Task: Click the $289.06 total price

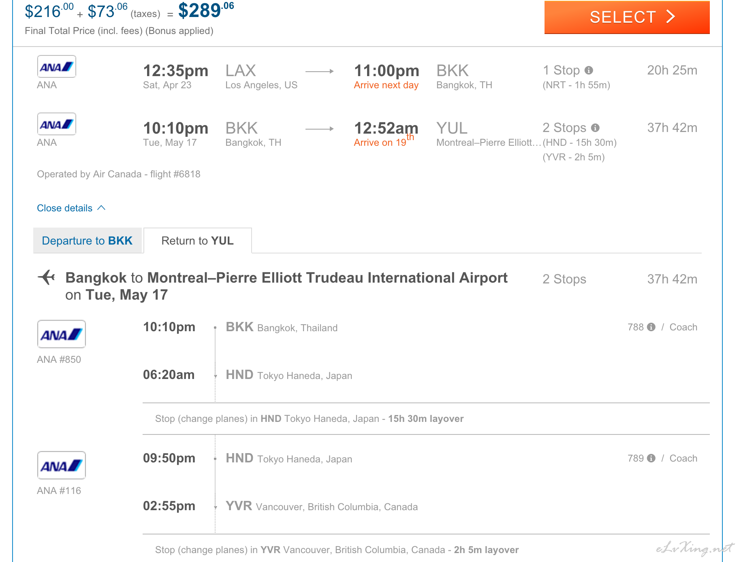Action: click(206, 11)
